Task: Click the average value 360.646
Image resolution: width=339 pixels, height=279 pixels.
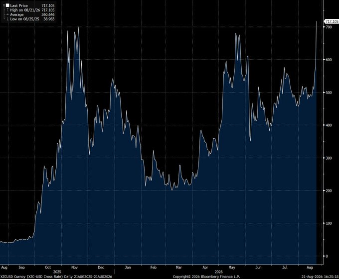Action: pos(48,14)
